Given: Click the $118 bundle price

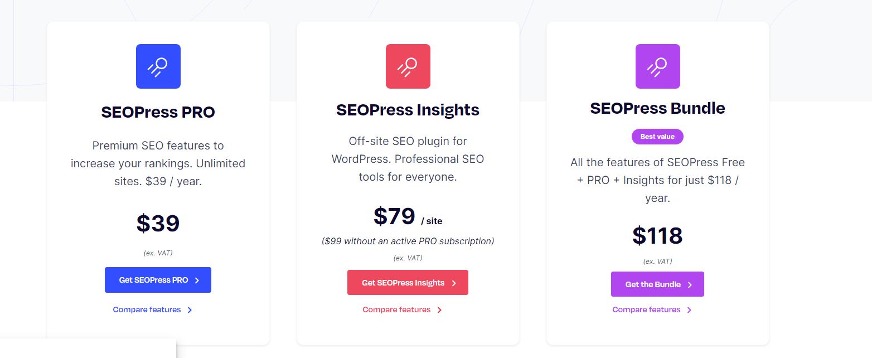Looking at the screenshot, I should (x=657, y=236).
